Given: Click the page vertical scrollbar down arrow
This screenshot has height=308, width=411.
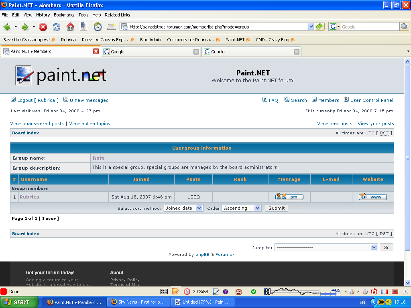Looking at the screenshot, I should 408,283.
